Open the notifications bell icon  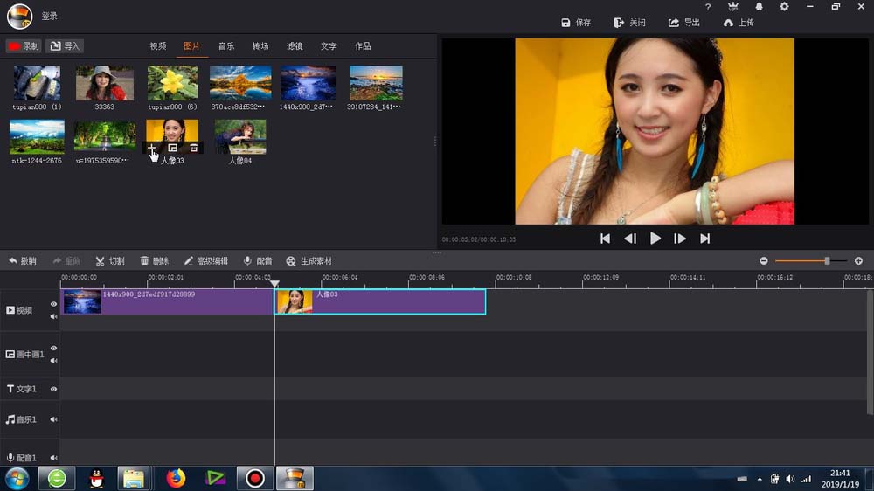(759, 7)
